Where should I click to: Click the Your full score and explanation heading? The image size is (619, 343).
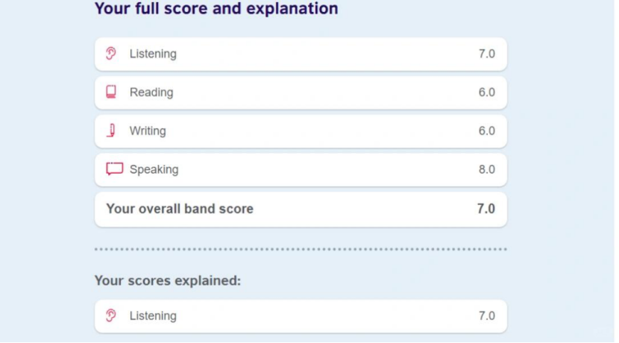coord(216,9)
